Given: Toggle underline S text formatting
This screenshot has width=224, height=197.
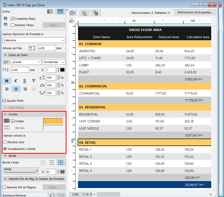Looking at the screenshot, I should pos(25,81).
